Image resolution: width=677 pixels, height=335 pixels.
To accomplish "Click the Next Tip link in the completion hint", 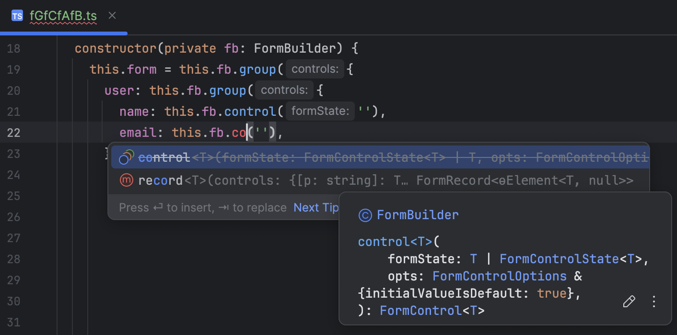I will pyautogui.click(x=315, y=207).
